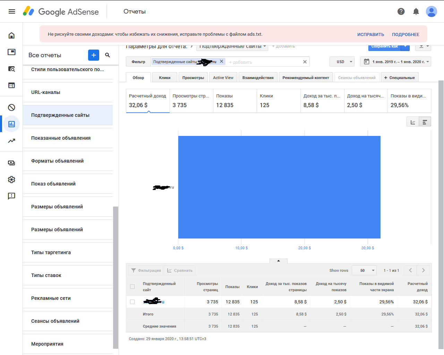Click the ИСПРАВИТЬ link in warning

click(370, 35)
